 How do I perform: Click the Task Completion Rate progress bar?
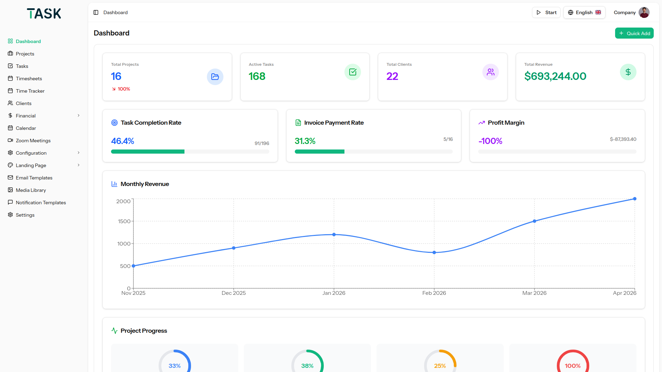click(x=190, y=152)
